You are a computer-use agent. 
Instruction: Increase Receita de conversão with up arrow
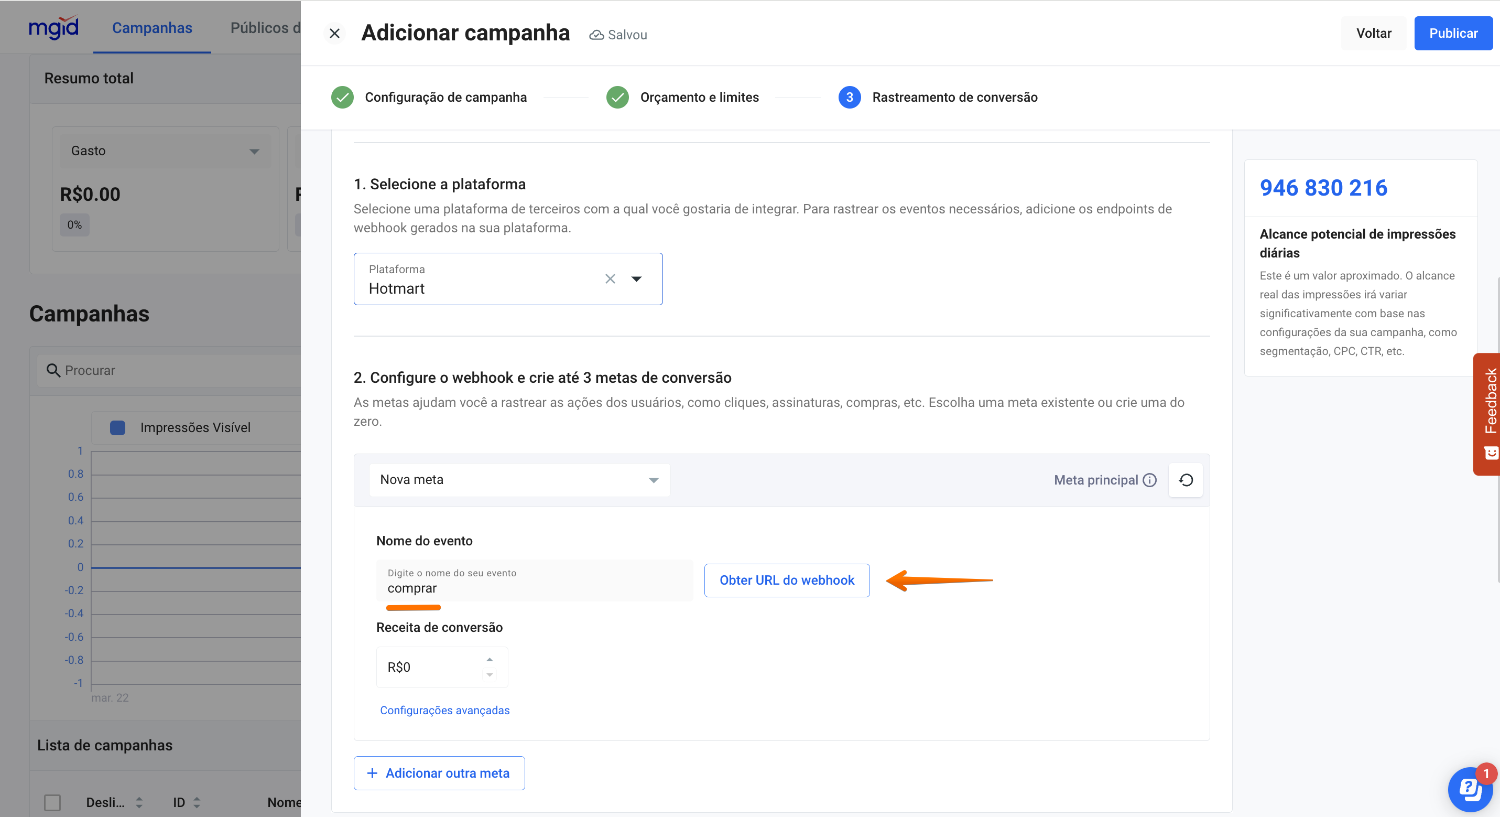pos(489,660)
